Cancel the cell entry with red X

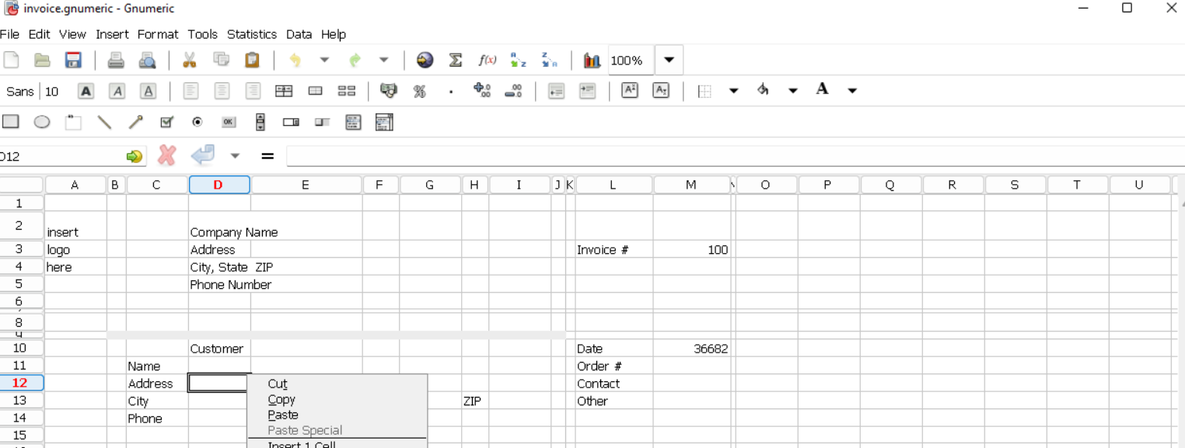coord(166,155)
